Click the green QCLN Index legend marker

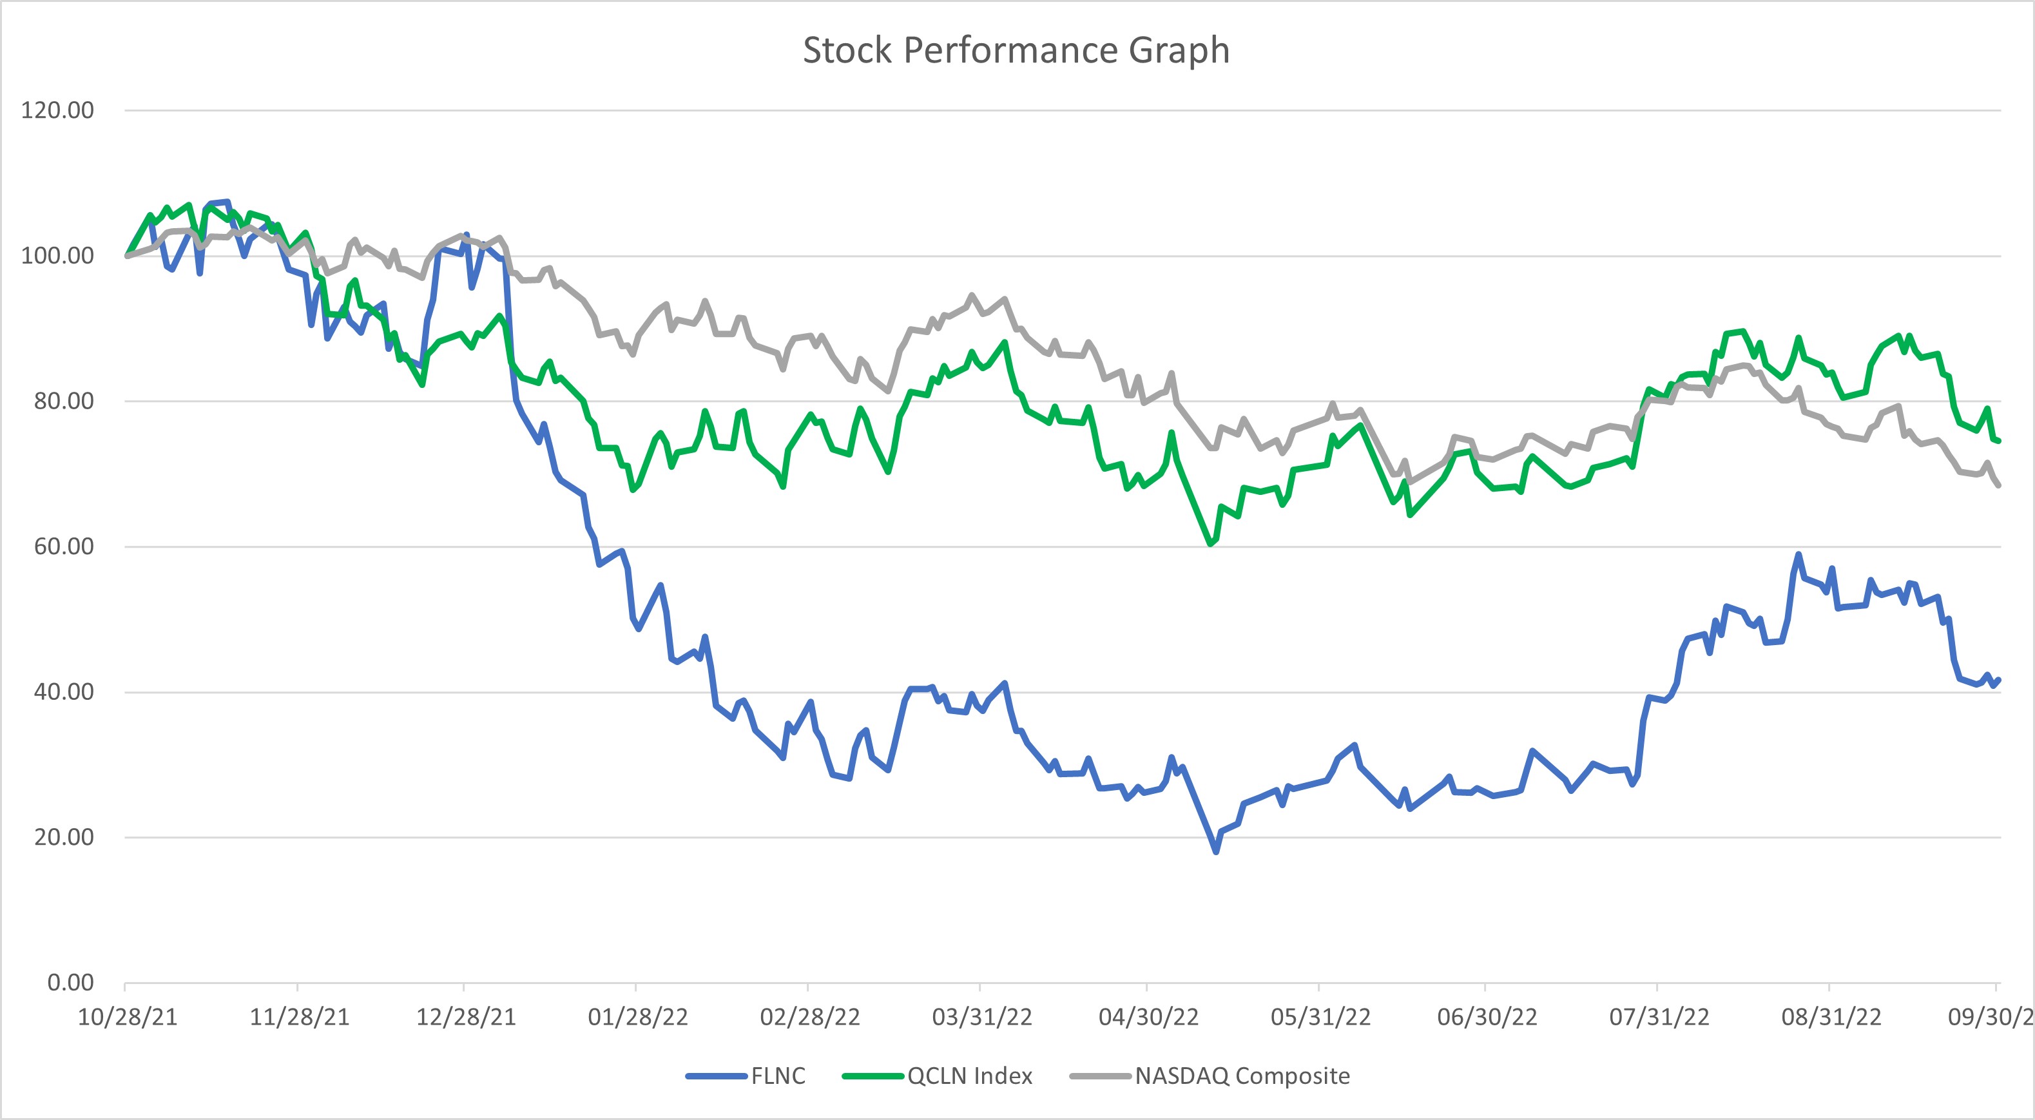click(872, 1076)
